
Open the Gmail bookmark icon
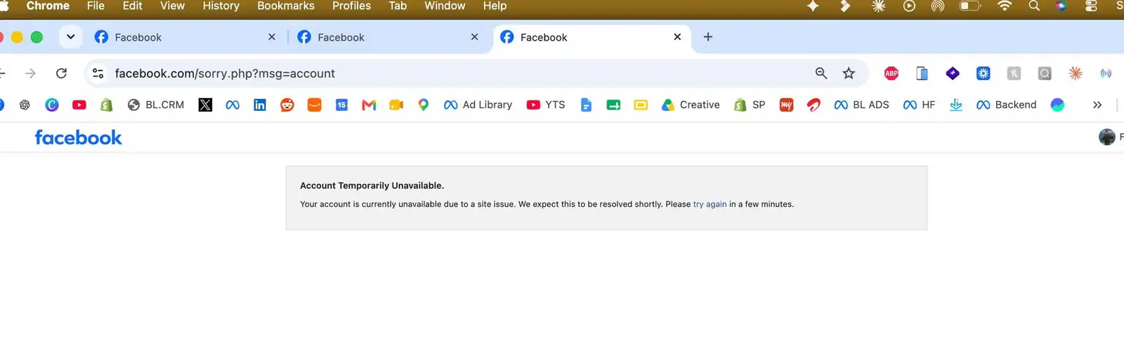369,105
